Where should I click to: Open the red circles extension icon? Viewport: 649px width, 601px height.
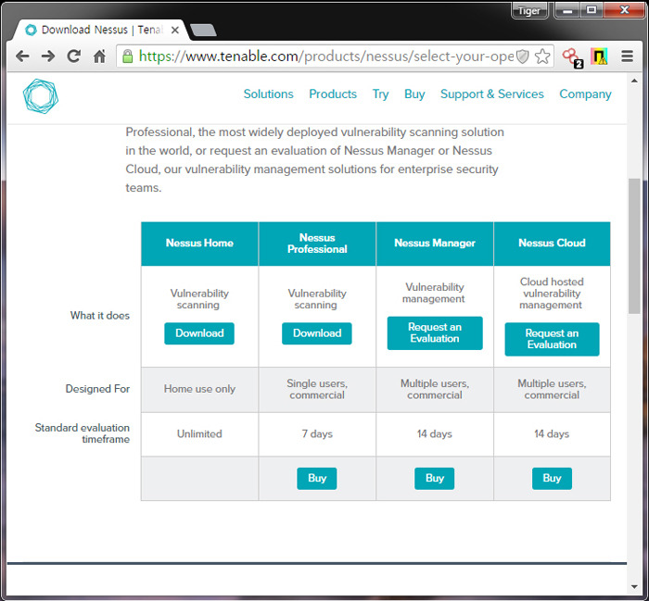tap(572, 57)
